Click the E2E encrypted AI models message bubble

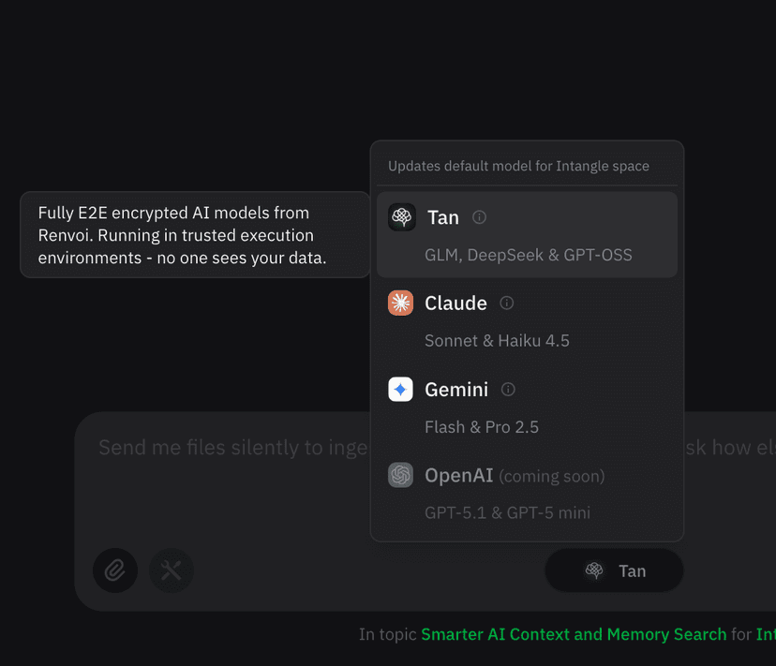[195, 235]
